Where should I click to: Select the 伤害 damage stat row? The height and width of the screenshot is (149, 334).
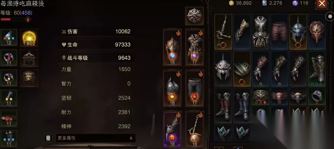96,31
